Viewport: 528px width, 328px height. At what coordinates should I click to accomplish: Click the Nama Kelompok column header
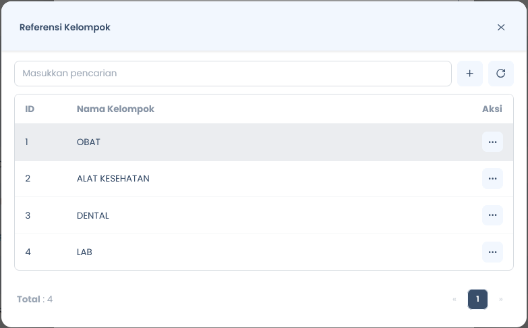115,109
